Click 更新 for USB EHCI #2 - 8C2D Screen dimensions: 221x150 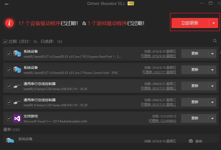(x=195, y=102)
